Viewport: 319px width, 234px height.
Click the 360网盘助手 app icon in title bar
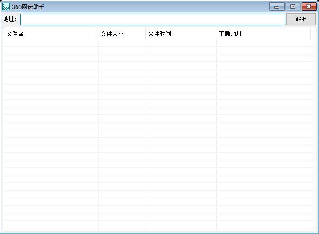click(6, 7)
